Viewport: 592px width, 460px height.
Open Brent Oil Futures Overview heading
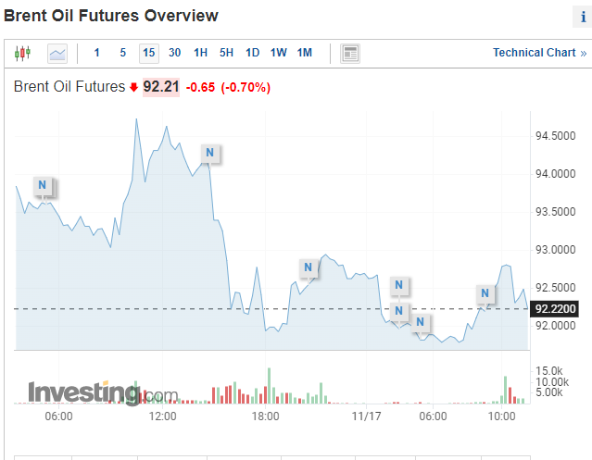point(111,16)
